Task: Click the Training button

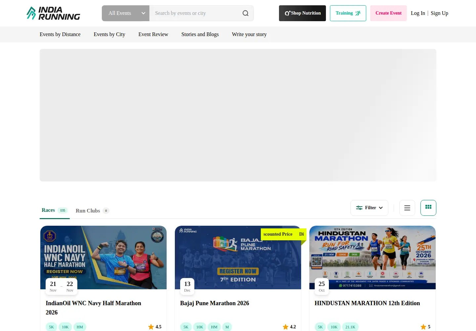Action: 348,13
